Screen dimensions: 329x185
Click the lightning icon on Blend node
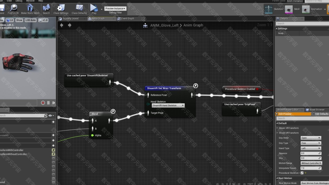tap(113, 111)
